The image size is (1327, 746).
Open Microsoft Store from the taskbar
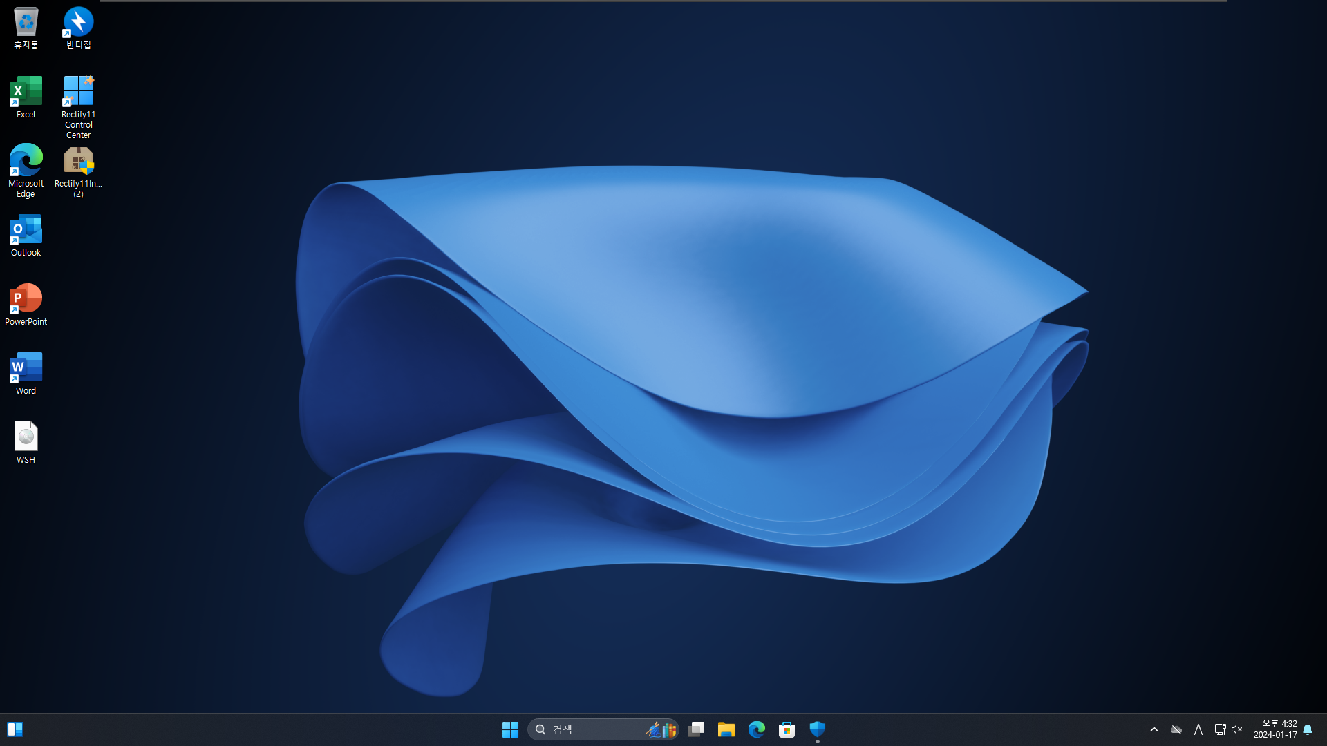tap(787, 729)
